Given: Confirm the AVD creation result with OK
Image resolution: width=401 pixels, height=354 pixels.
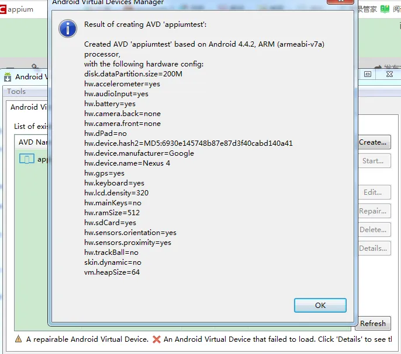Looking at the screenshot, I should [x=320, y=305].
